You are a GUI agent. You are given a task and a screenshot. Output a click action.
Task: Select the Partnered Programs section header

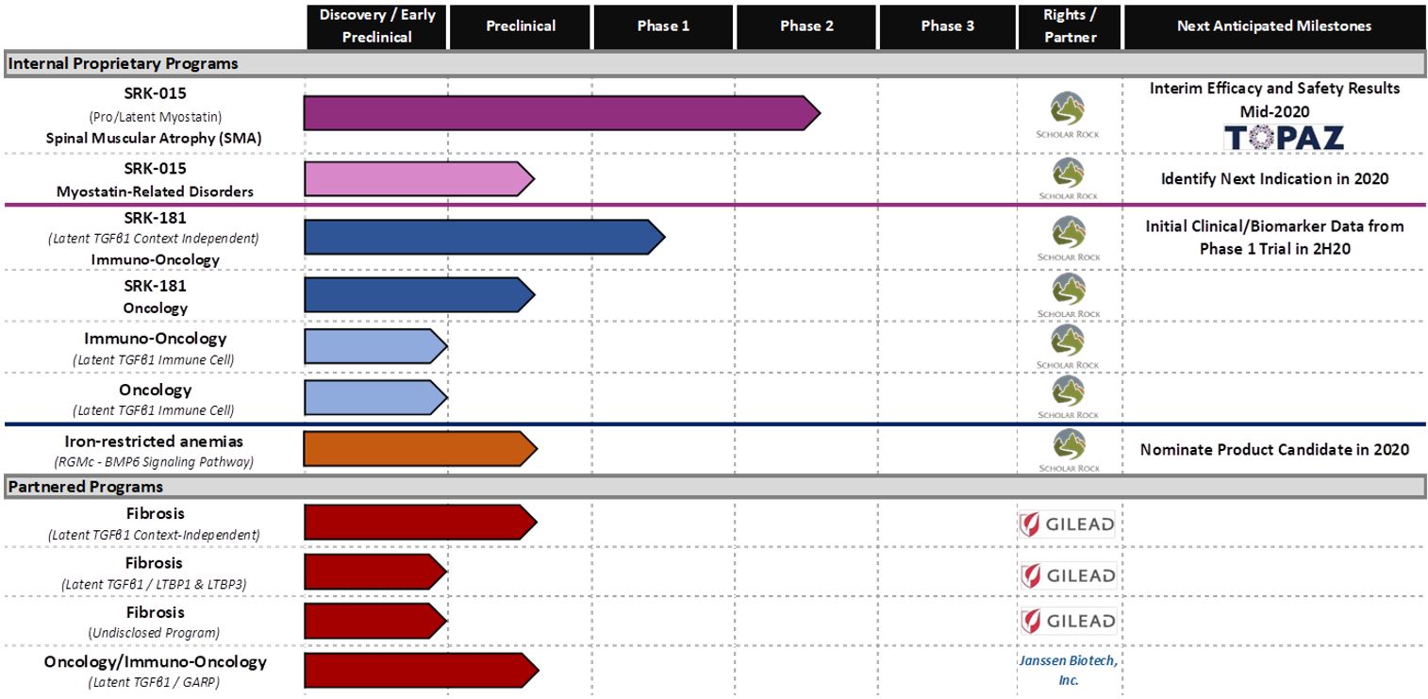[x=87, y=487]
